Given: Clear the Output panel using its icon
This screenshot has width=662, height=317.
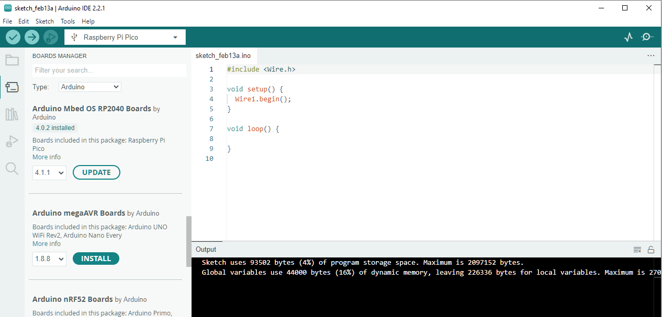Looking at the screenshot, I should (637, 249).
